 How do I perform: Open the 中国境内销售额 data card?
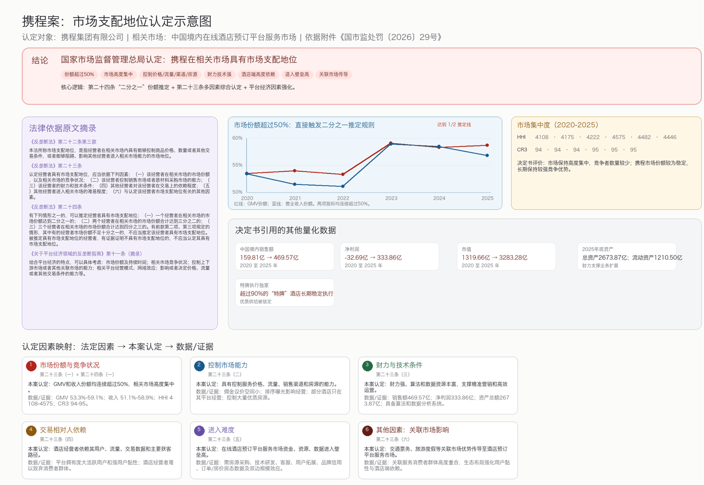pos(285,257)
